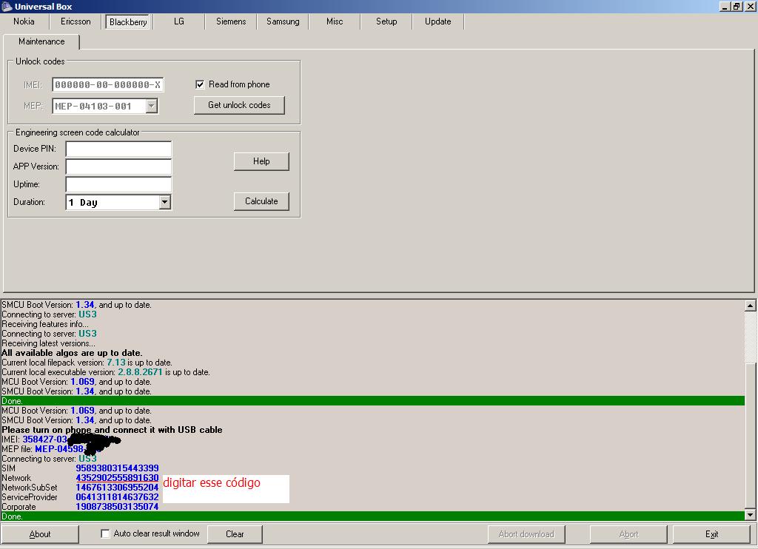Open the Samsung tab
This screenshot has height=549, width=758.
point(283,21)
